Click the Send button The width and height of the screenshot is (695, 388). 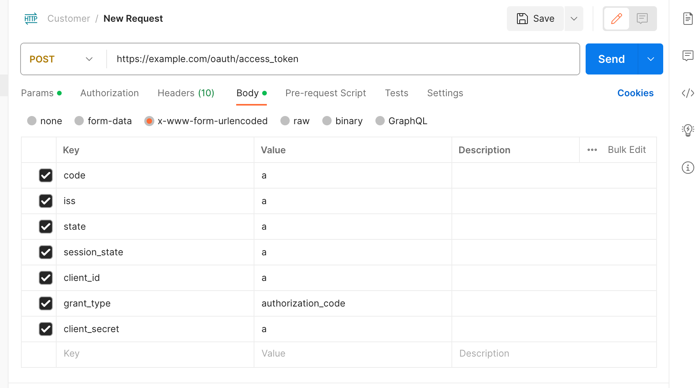point(611,59)
